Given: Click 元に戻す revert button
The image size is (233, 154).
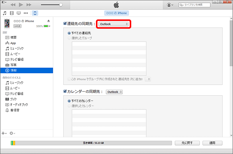Looking at the screenshot, I should tap(187, 143).
